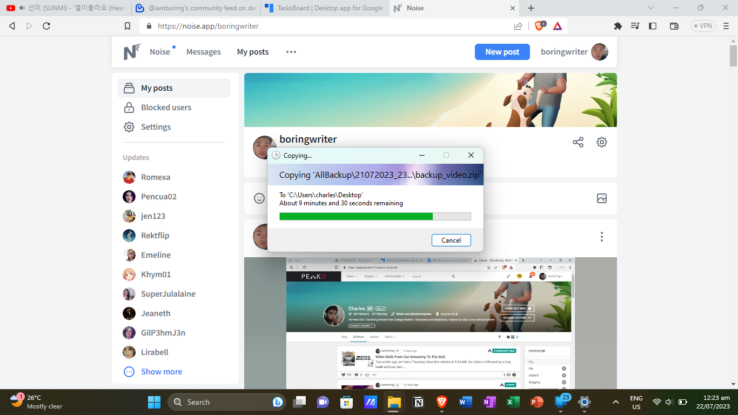Viewport: 738px width, 415px height.
Task: Click the Windows Start button
Action: pyautogui.click(x=154, y=402)
